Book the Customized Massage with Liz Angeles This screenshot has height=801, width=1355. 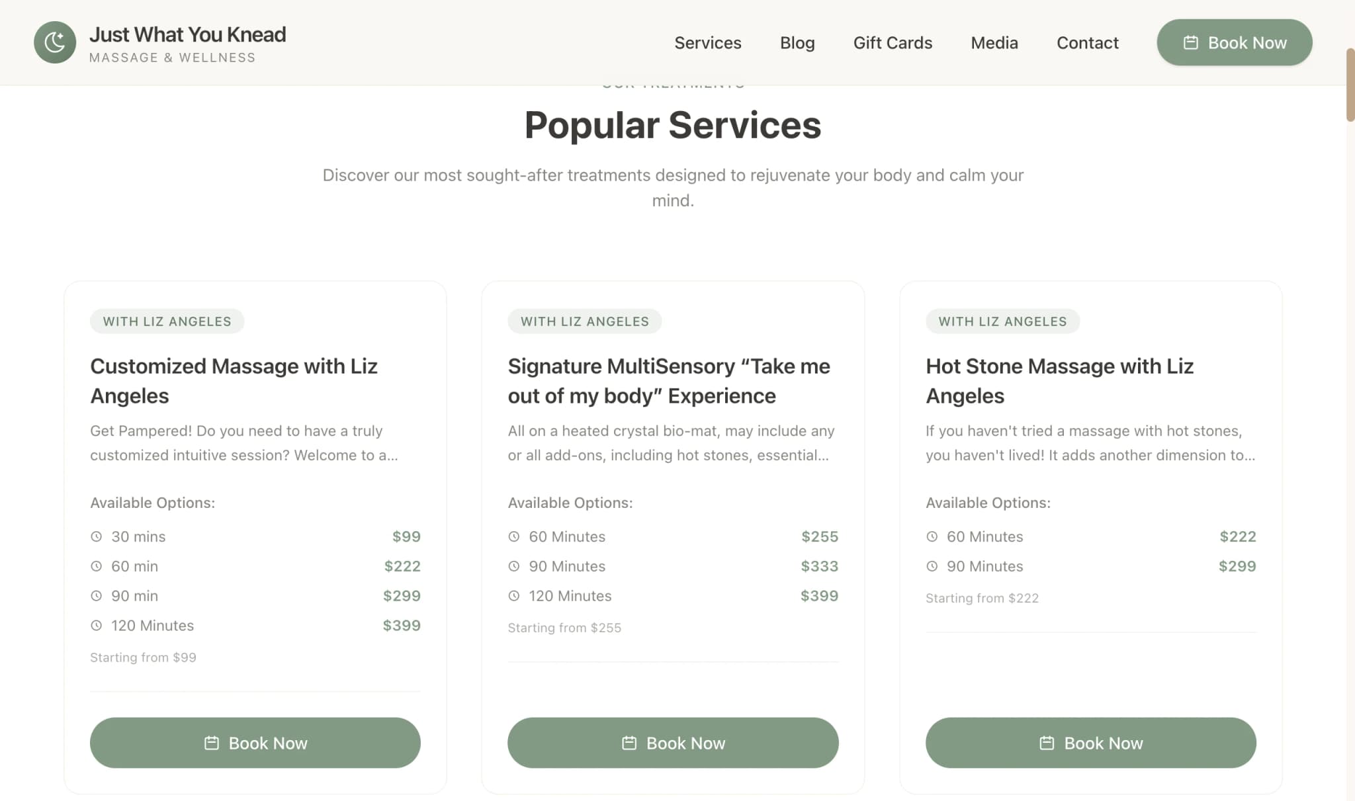[255, 743]
